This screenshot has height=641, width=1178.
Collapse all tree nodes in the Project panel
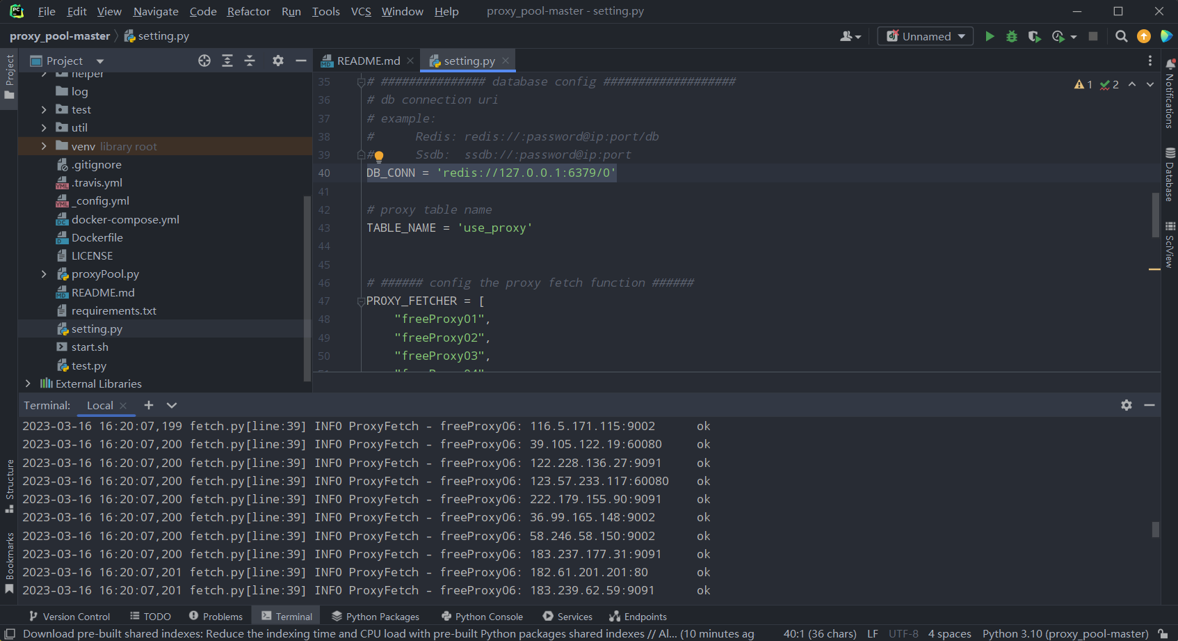click(250, 61)
